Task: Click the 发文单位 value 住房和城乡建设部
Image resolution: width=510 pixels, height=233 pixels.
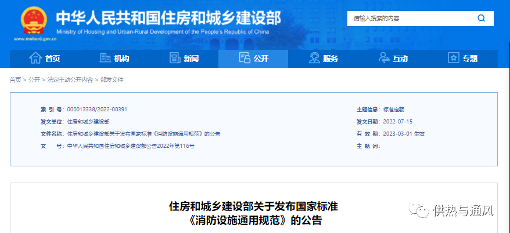Action: tap(88, 122)
